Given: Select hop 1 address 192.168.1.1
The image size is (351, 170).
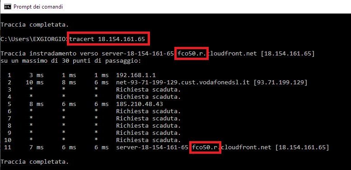Looking at the screenshot, I should coord(136,75).
